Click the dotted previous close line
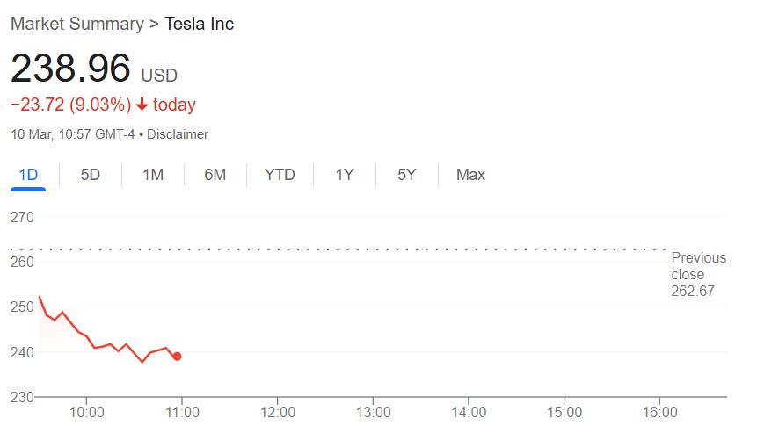The image size is (757, 440). click(352, 249)
